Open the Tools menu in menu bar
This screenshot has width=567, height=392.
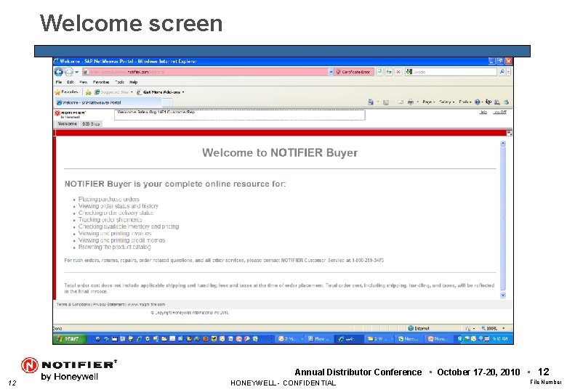click(x=120, y=82)
